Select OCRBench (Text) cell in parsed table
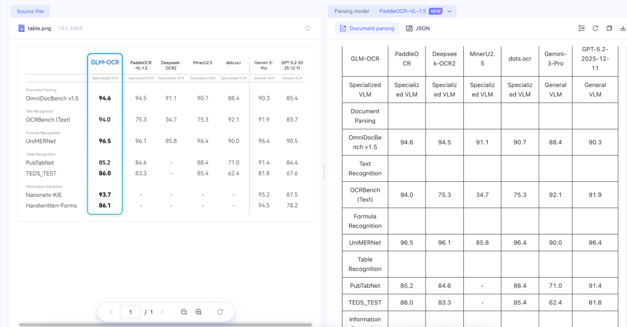This screenshot has height=327, width=627. pyautogui.click(x=365, y=195)
